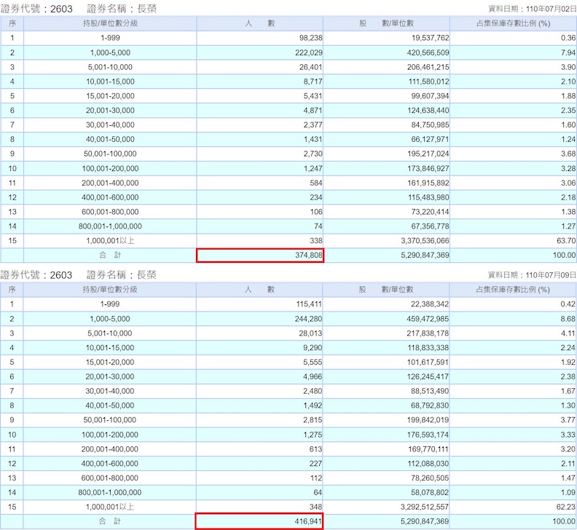Select share count 206,461,215
The height and width of the screenshot is (530, 577).
428,67
